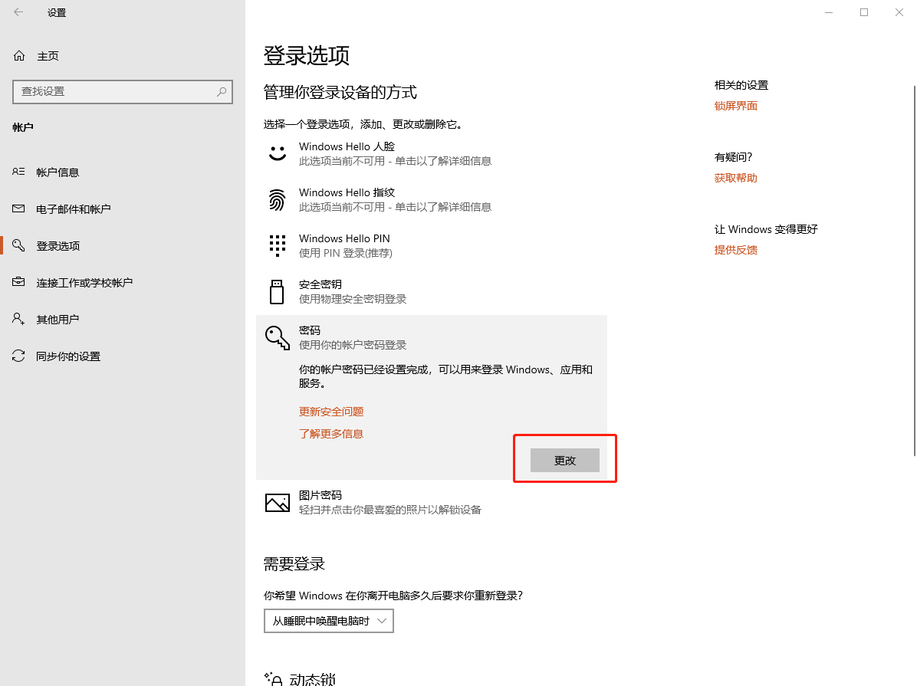
Task: Click the 锁屏界面 related settings link
Action: click(735, 105)
